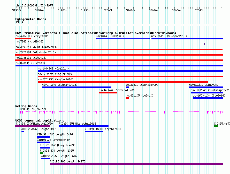Click the DGV Structural Variants track title
This screenshot has height=174, width=230.
[x=96, y=33]
